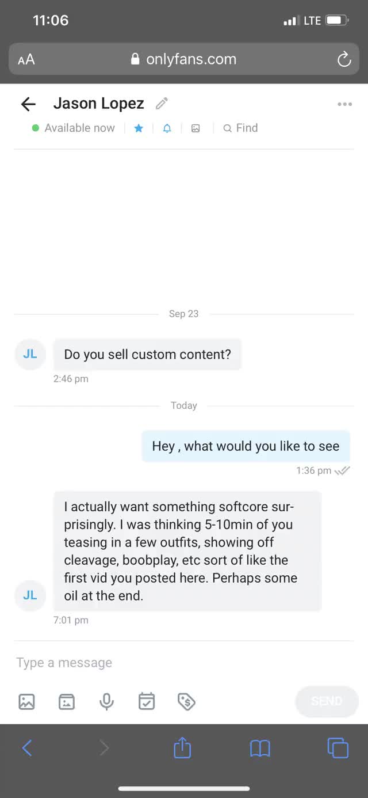Open the chat media gallery icon
The image size is (368, 798).
(x=195, y=128)
